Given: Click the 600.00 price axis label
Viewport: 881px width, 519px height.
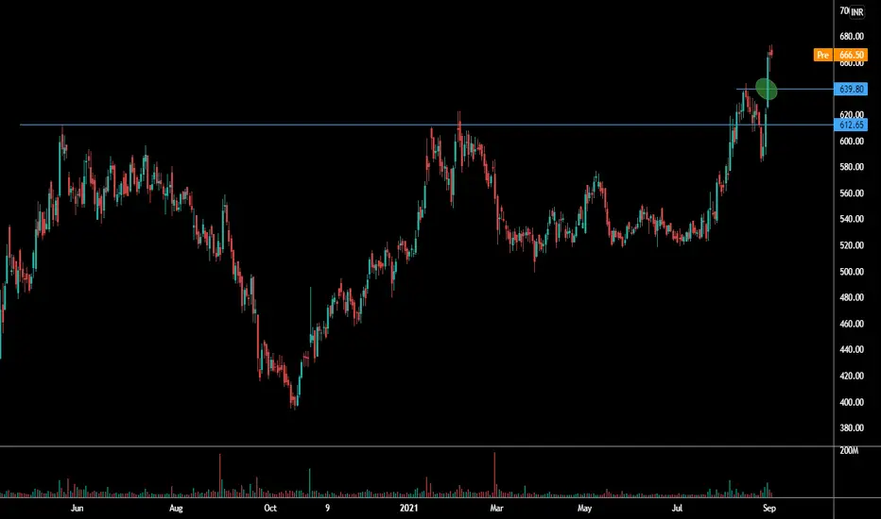Looking at the screenshot, I should pos(851,142).
